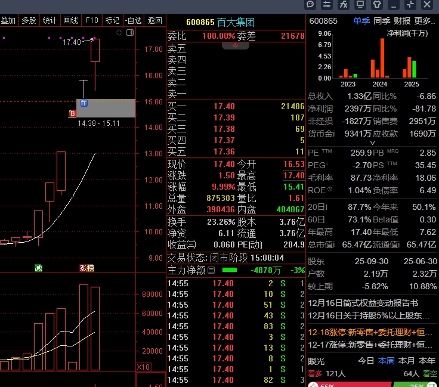Image resolution: width=439 pixels, height=387 pixels.
Task: Click the X10 volume scale label
Action: (x=143, y=367)
